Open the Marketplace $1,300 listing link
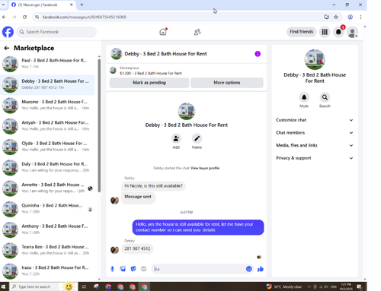 [x=151, y=73]
